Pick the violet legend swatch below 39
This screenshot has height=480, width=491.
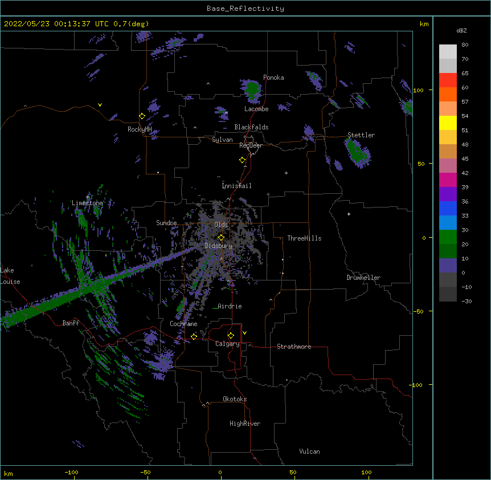pos(448,194)
